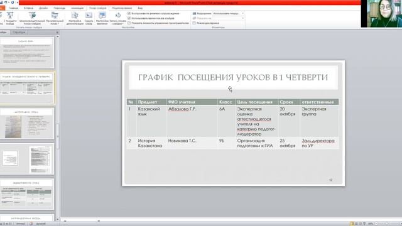Start slideshow from current slide (С текущего слайда)
This screenshot has height=226, width=402.
(x=10, y=18)
